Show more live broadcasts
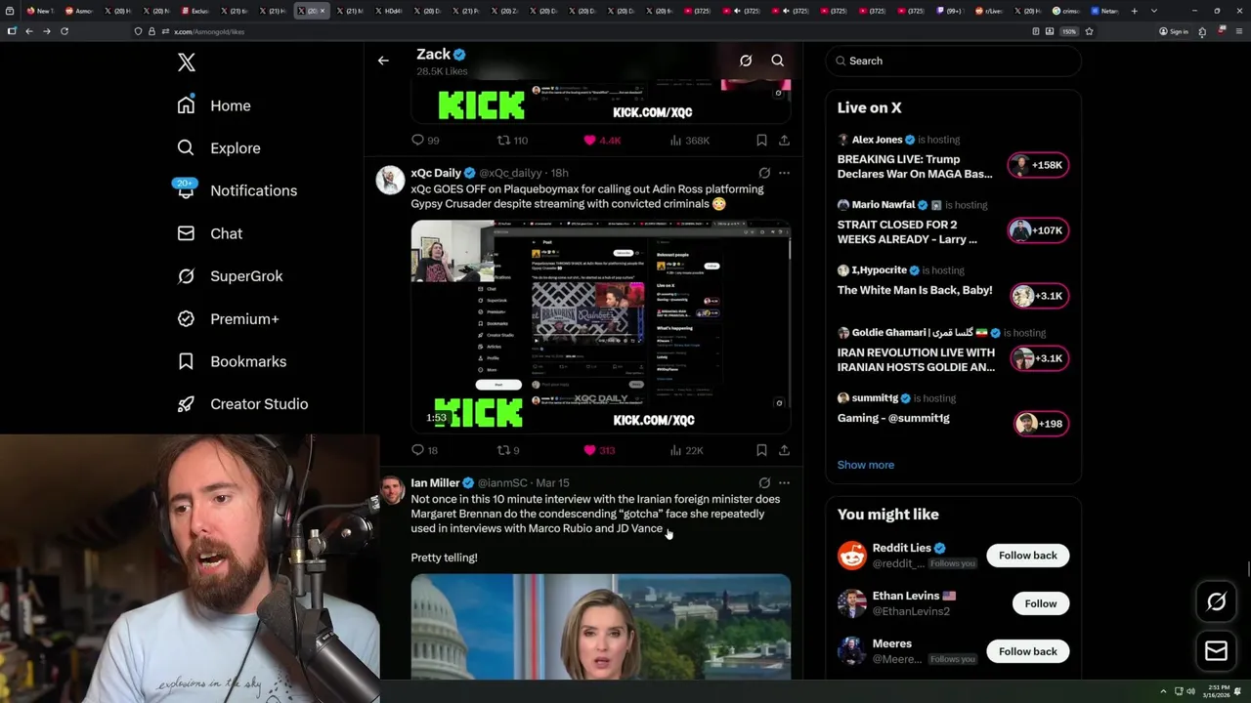 [x=866, y=465]
